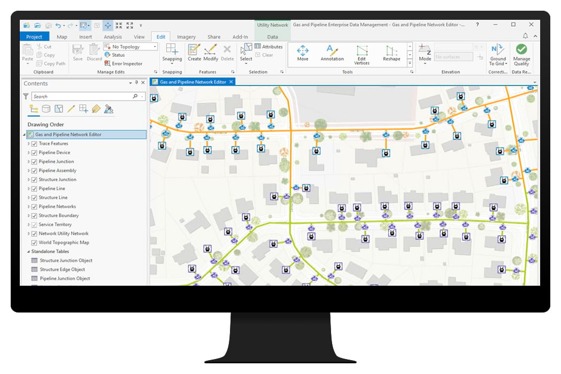
Task: Toggle Trace Features layer visibility
Action: pos(34,143)
